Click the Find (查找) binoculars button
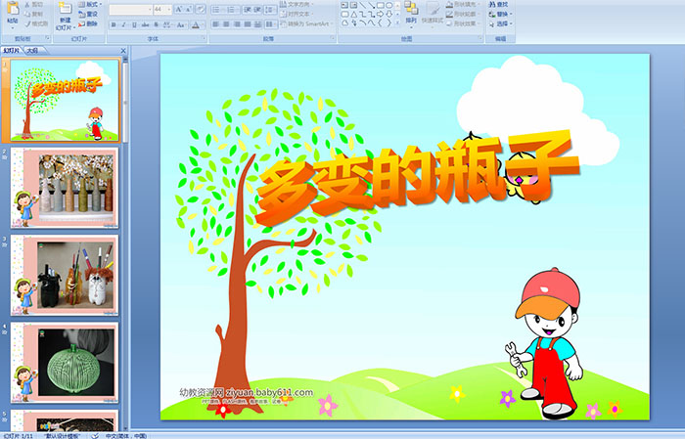Viewport: 685px width, 439px height. (498, 4)
